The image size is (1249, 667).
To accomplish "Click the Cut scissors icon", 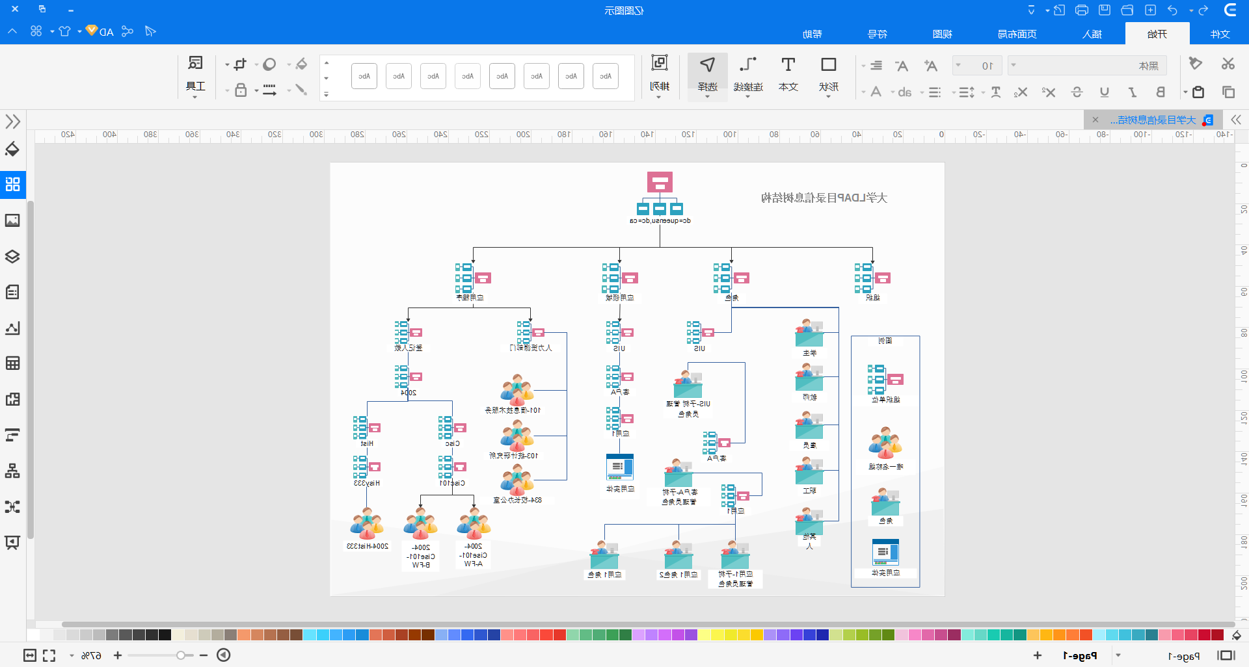I will (x=1228, y=64).
